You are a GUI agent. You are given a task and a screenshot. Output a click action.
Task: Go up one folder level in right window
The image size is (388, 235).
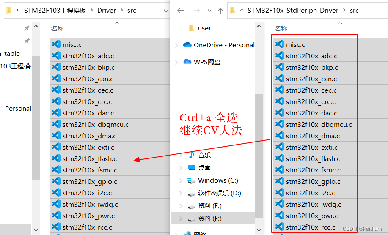tap(220, 11)
